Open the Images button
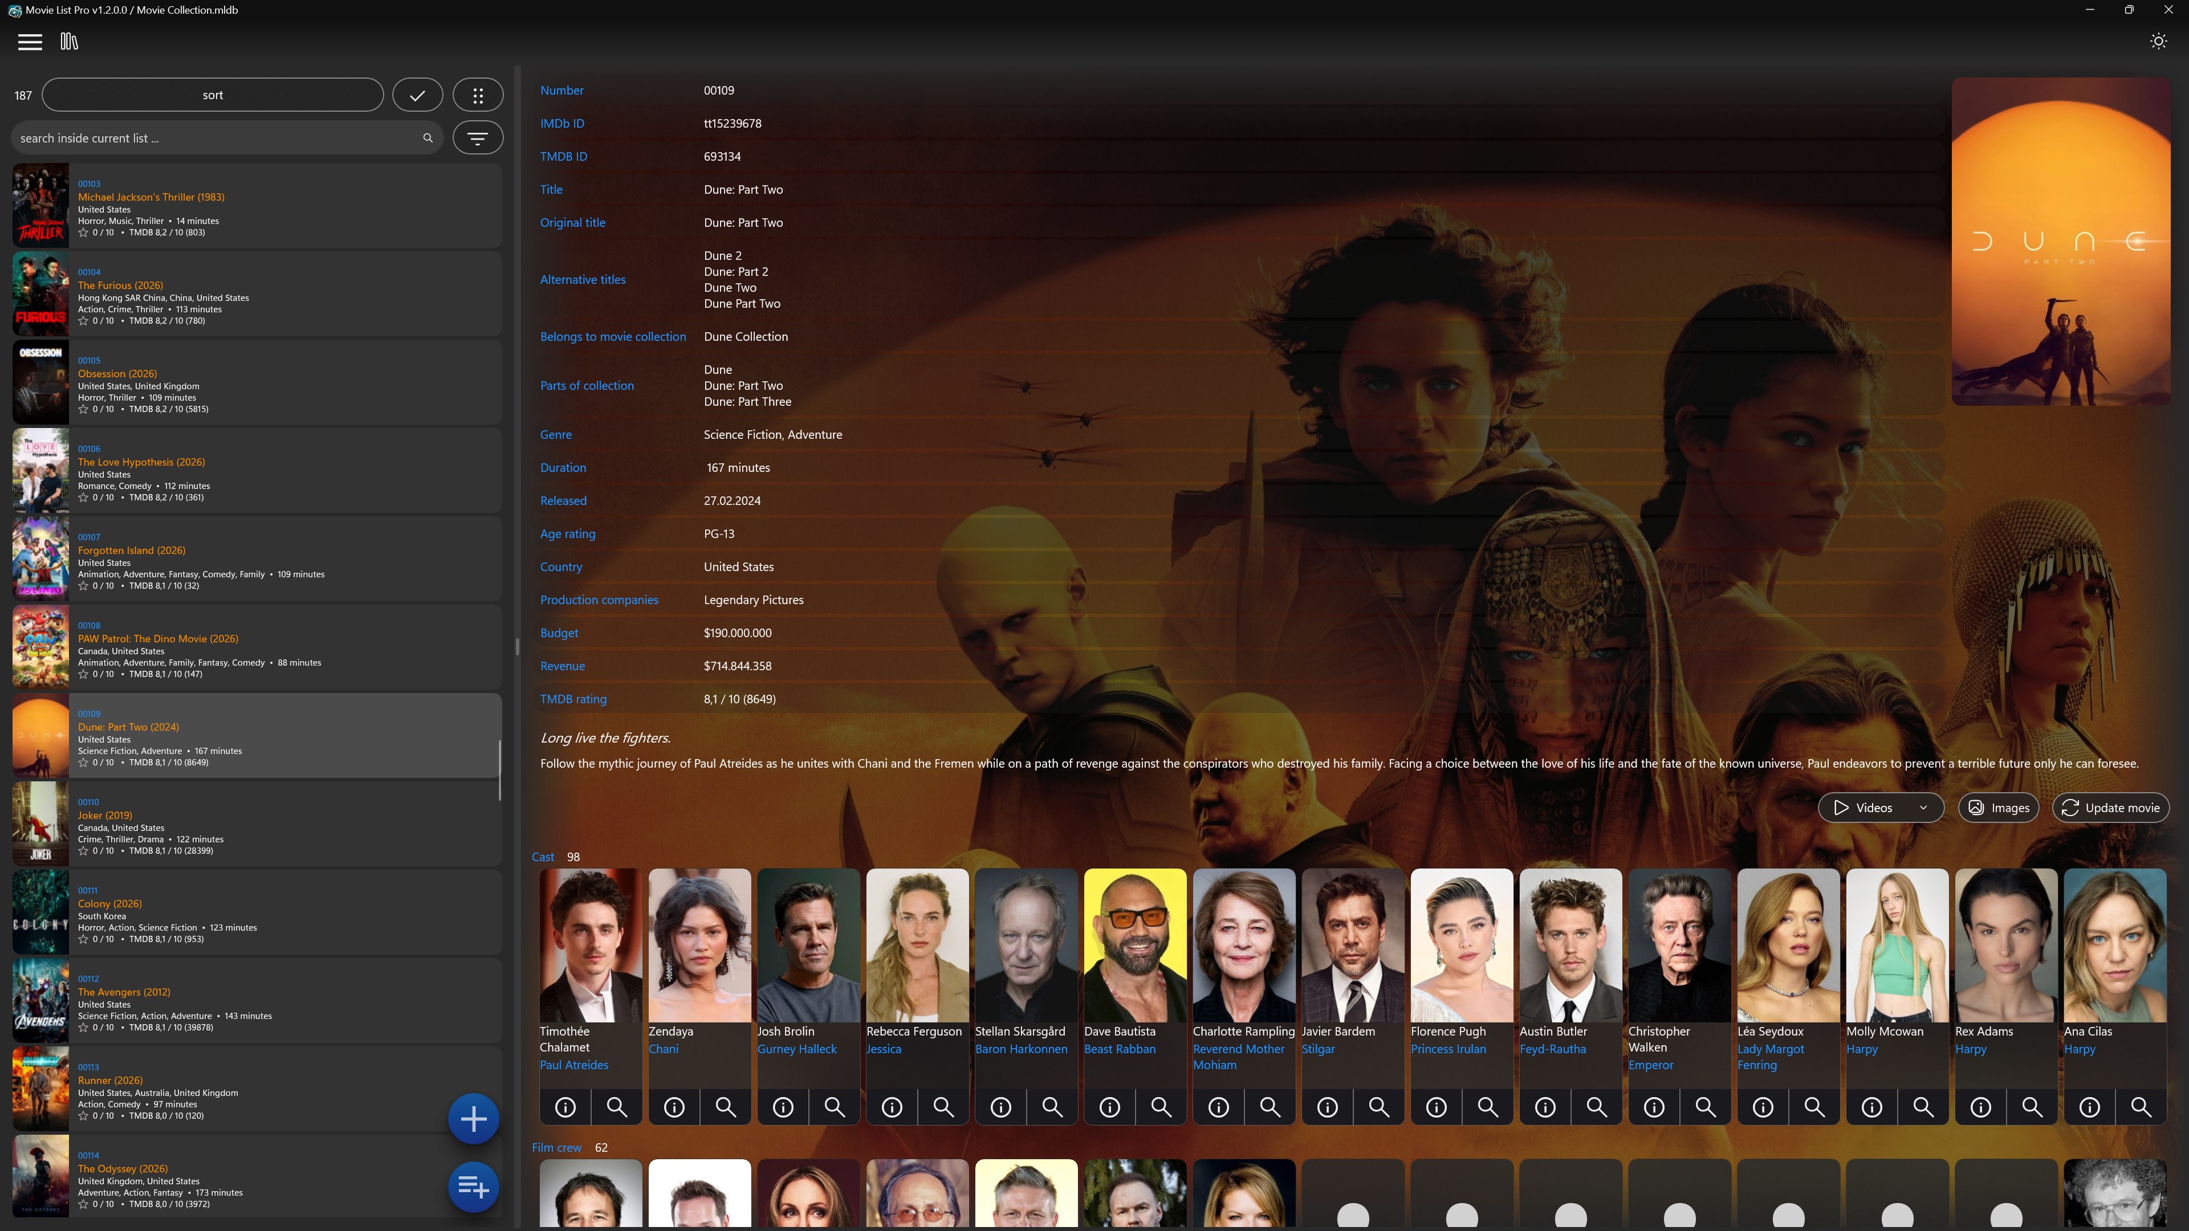Image resolution: width=2189 pixels, height=1231 pixels. click(x=1999, y=808)
